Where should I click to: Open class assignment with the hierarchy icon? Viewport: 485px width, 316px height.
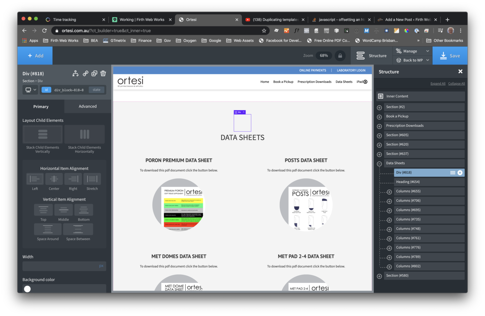pyautogui.click(x=75, y=73)
